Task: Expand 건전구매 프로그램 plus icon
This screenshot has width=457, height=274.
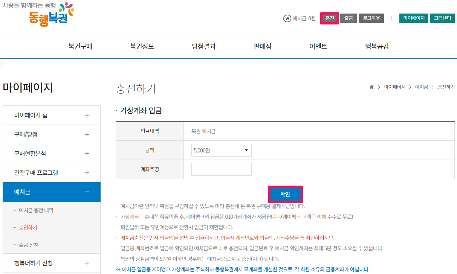Action: (x=87, y=173)
